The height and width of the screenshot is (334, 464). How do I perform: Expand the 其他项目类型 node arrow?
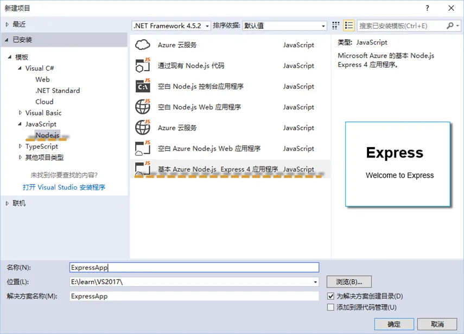click(x=20, y=157)
